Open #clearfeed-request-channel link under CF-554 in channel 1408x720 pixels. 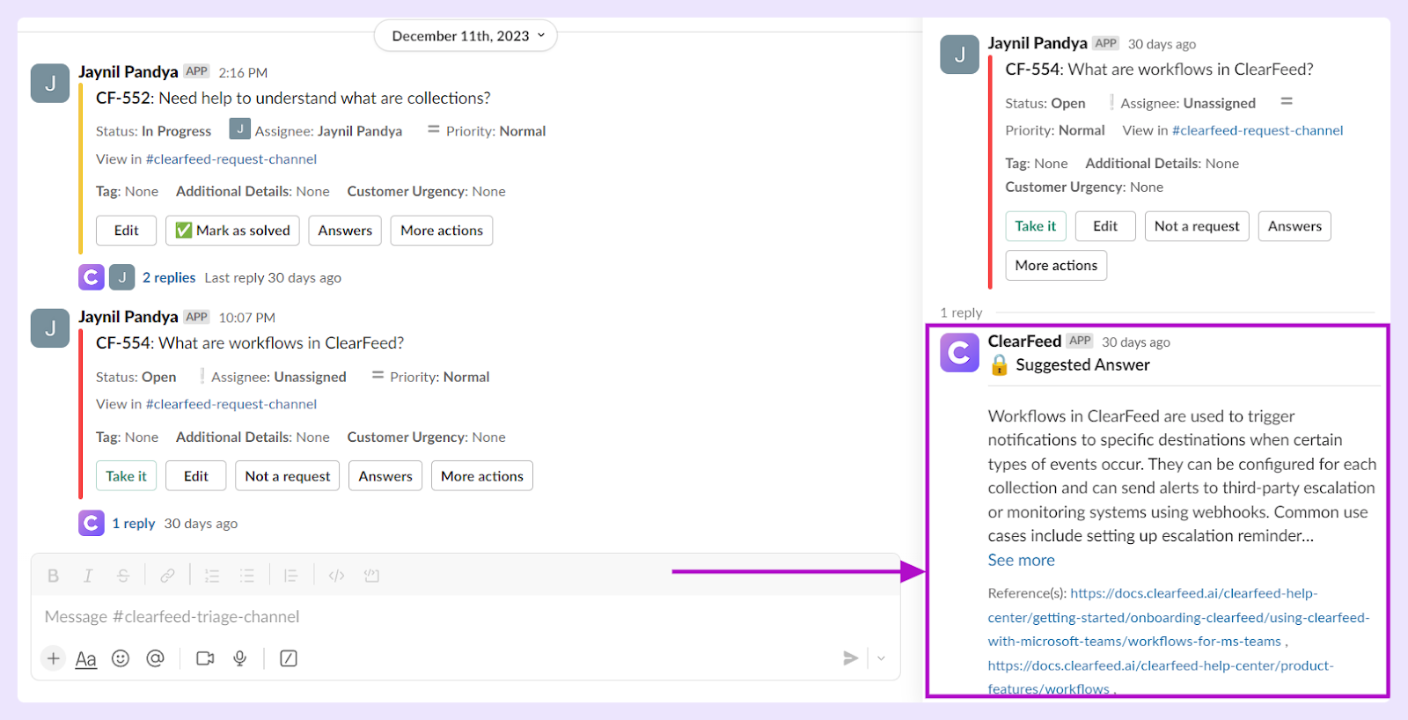[231, 404]
